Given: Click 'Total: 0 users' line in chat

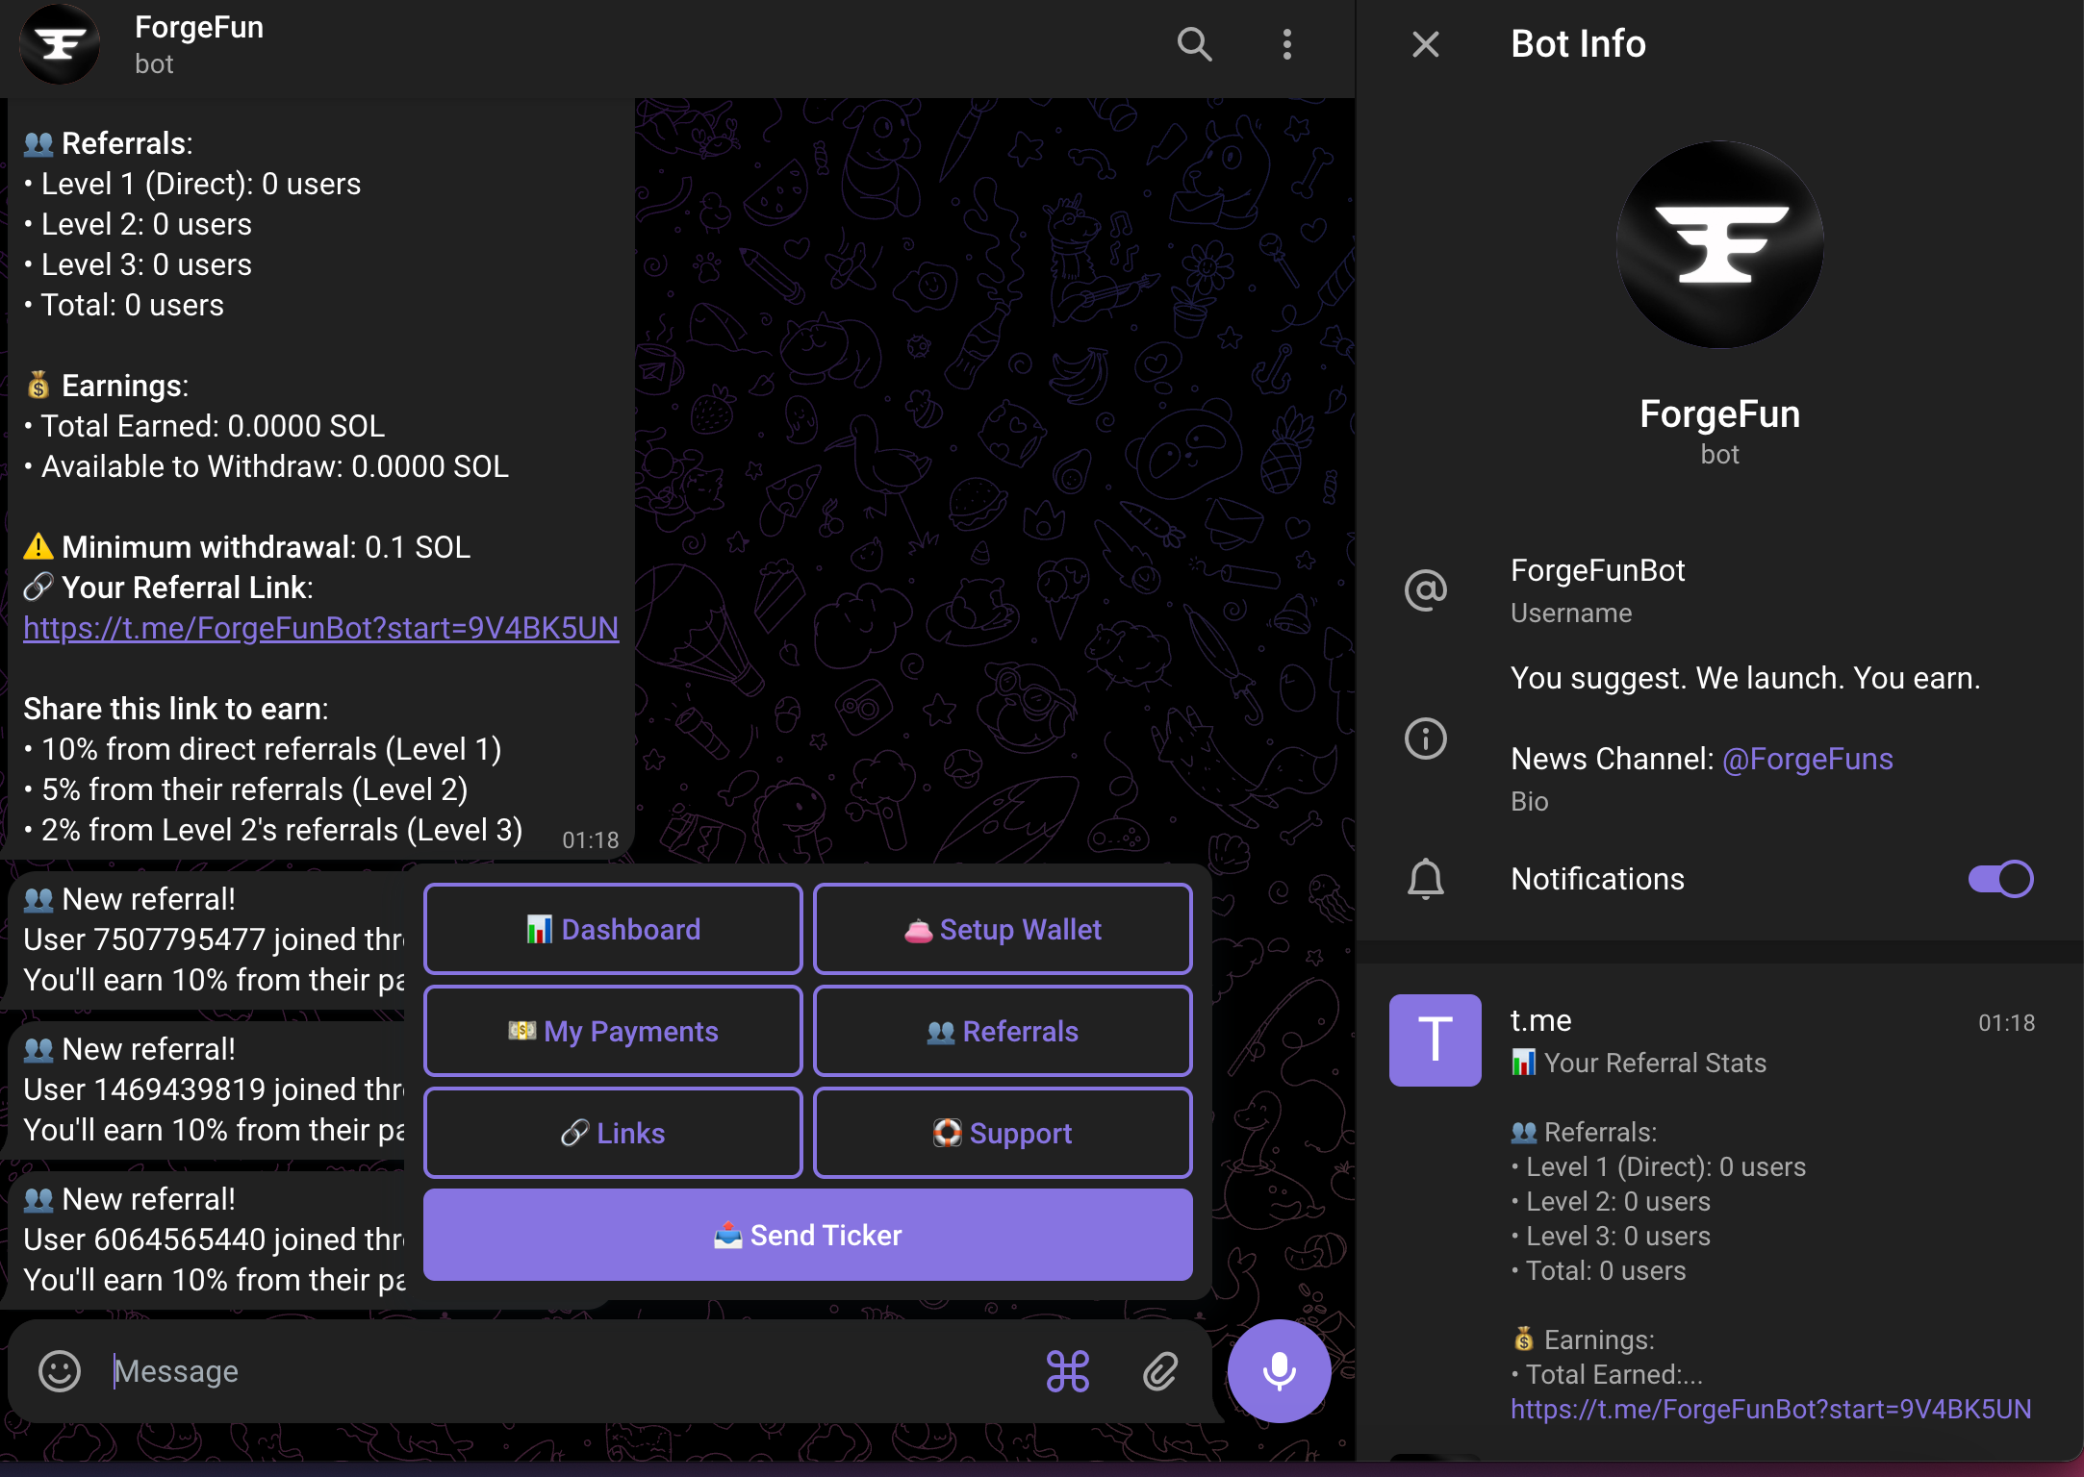Looking at the screenshot, I should 124,305.
